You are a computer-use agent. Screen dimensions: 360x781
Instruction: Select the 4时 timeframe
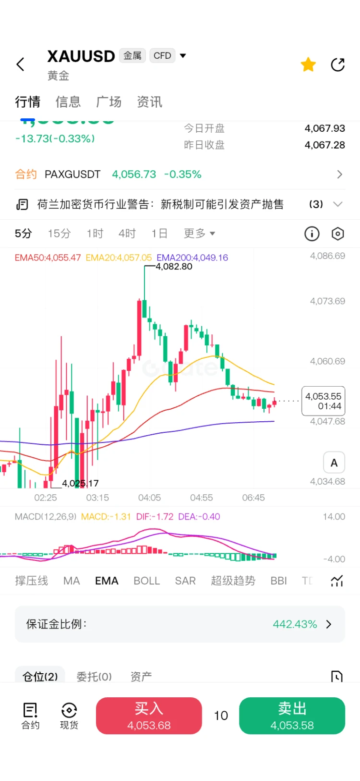click(x=127, y=234)
